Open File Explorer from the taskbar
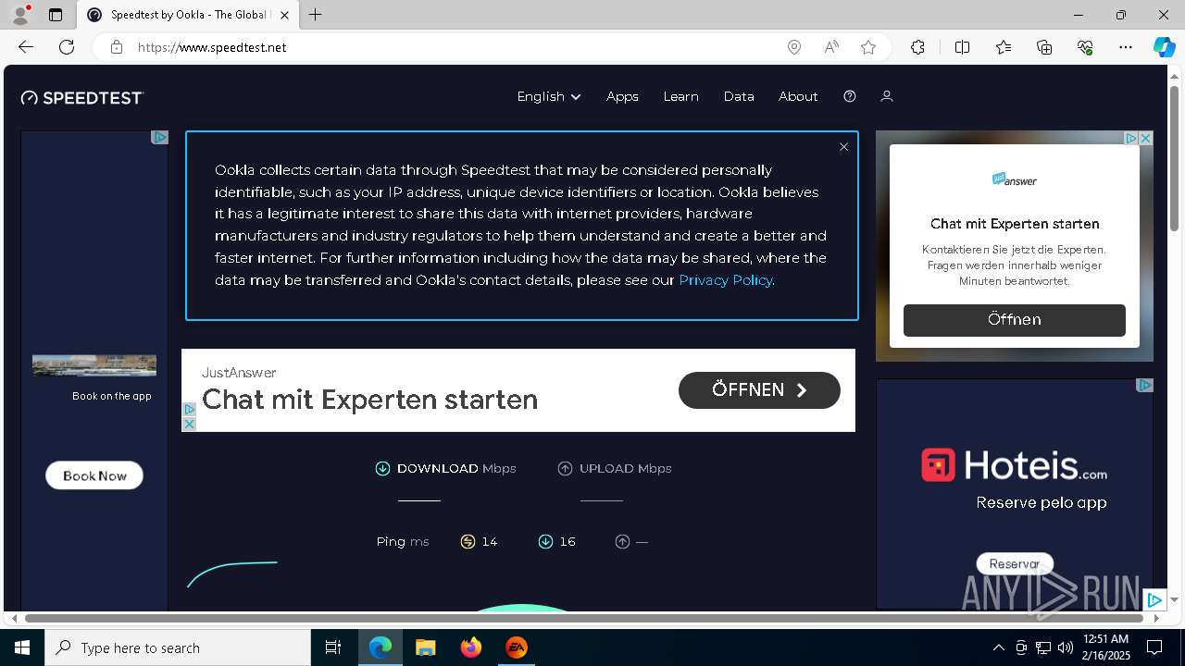1185x666 pixels. coord(426,647)
